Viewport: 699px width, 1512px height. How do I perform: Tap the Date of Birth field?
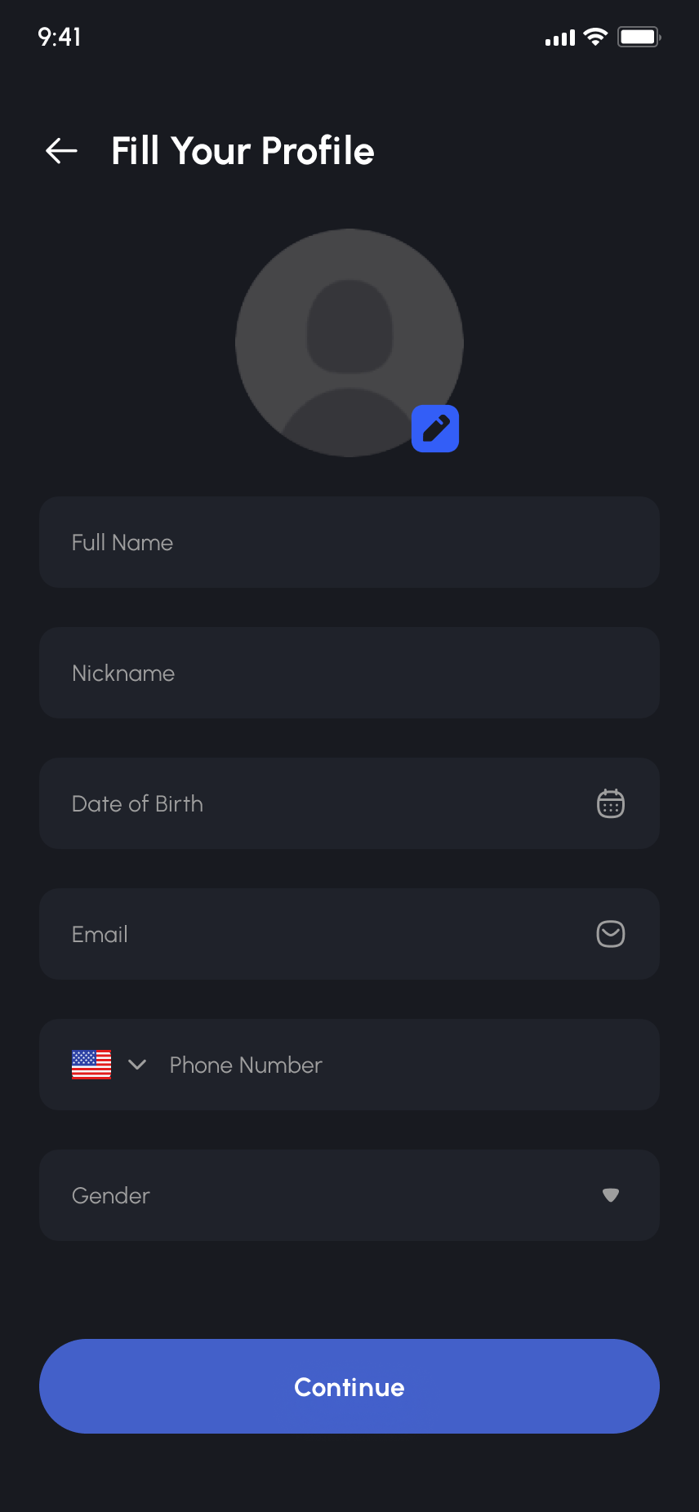327,803
